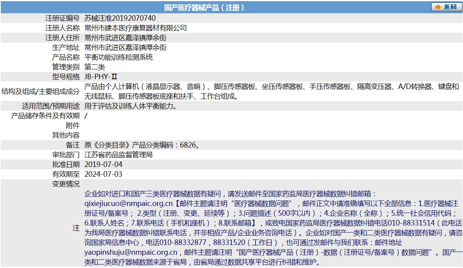Screen dimensions: 463x268
Task: Click the orange arrow icon on 返回 button
Action: click(438, 7)
